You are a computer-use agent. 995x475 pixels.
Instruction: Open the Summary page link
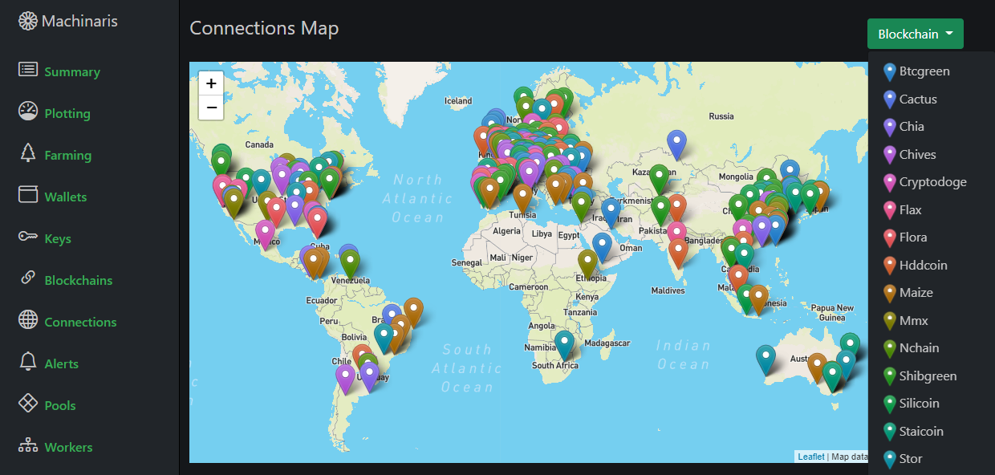coord(72,71)
